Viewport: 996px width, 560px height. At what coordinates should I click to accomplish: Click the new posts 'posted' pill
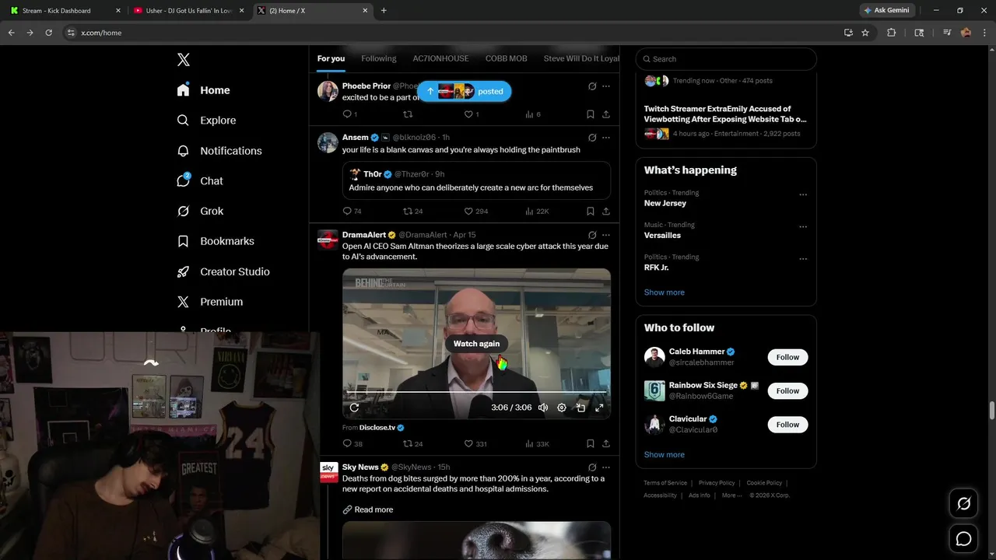(x=465, y=91)
